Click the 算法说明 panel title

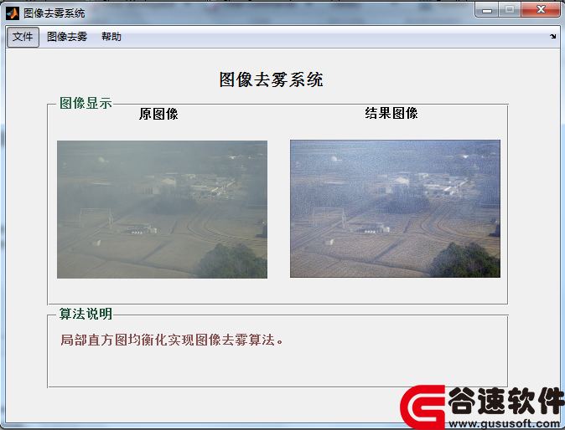point(86,314)
